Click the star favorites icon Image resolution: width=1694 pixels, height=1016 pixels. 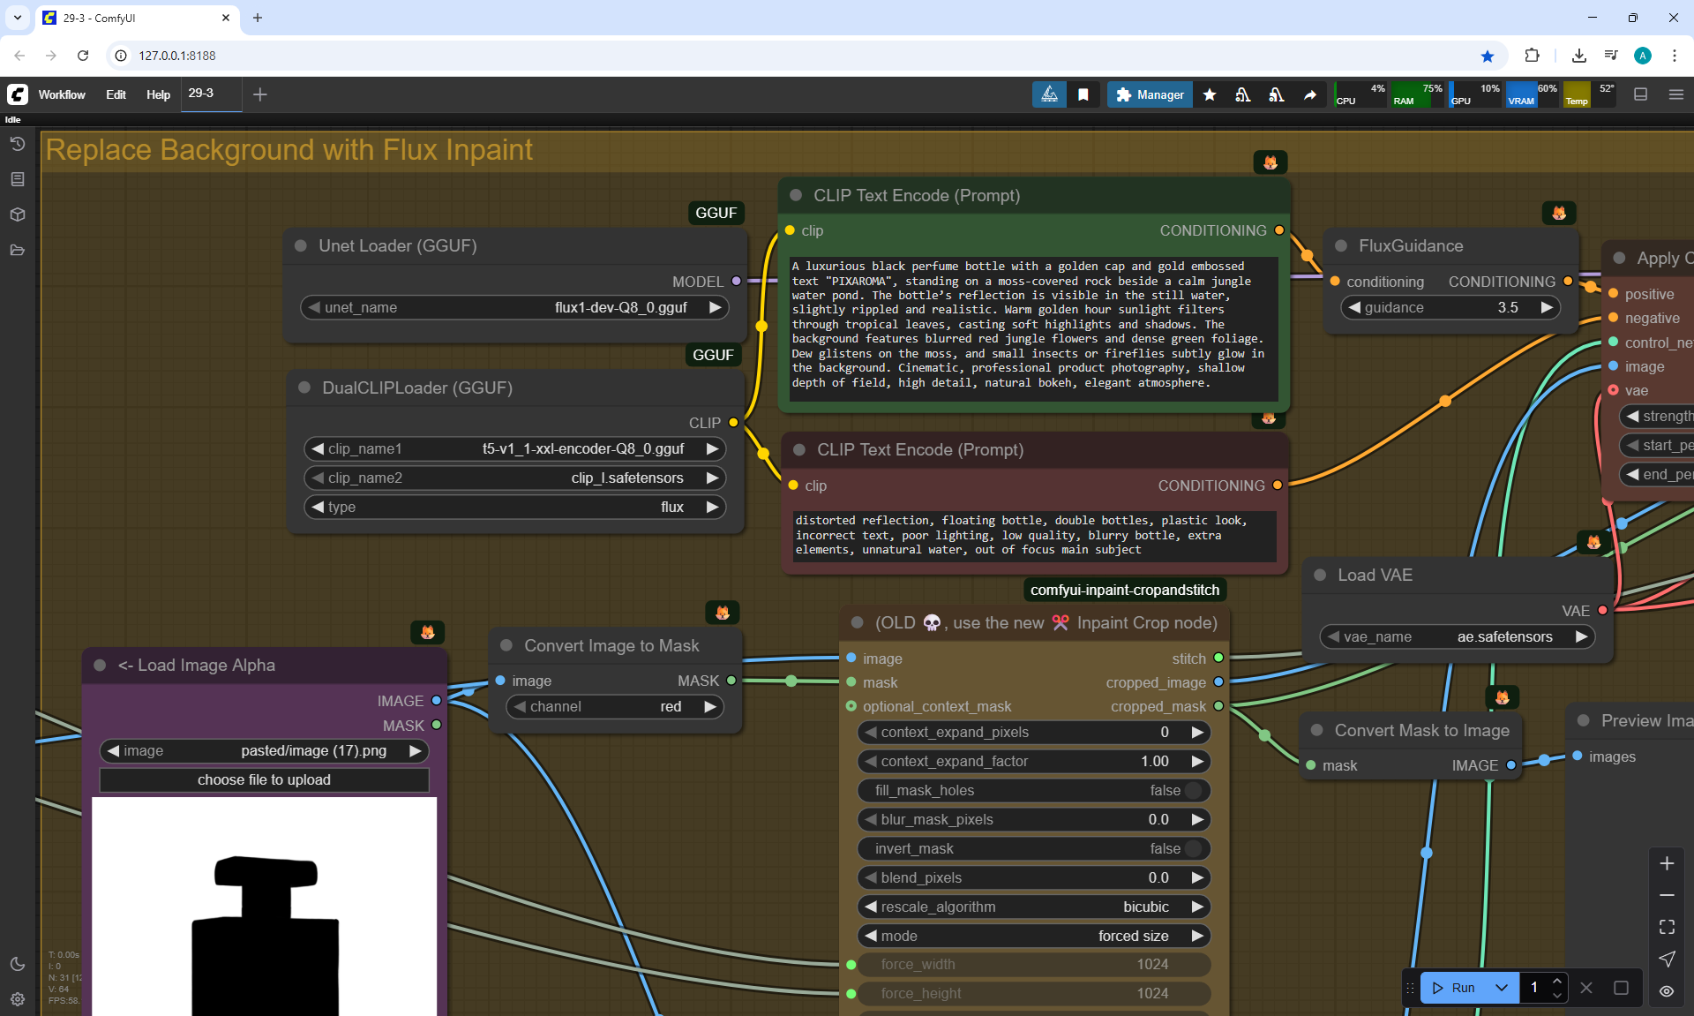(x=1210, y=94)
